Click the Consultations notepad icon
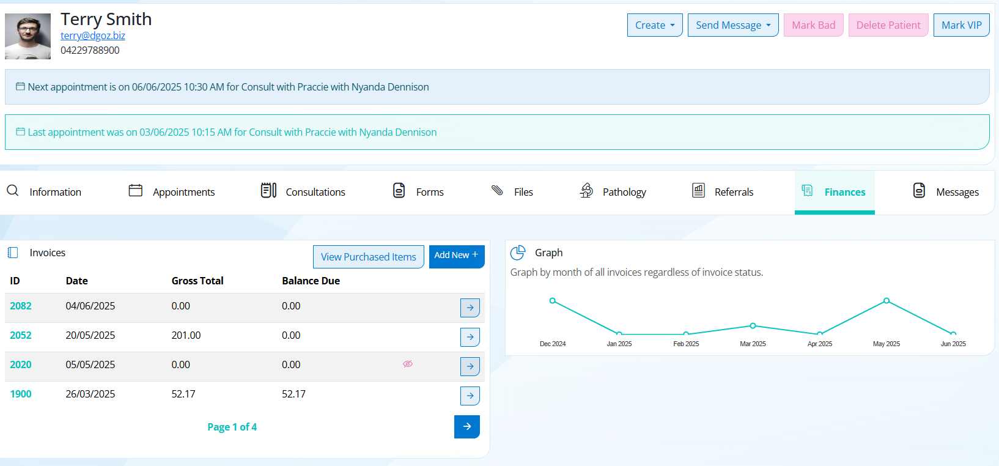Image resolution: width=999 pixels, height=466 pixels. pyautogui.click(x=268, y=191)
